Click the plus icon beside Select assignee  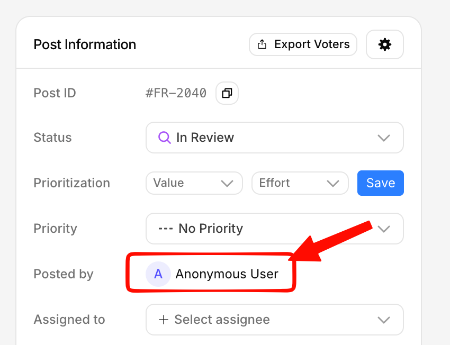coord(164,320)
